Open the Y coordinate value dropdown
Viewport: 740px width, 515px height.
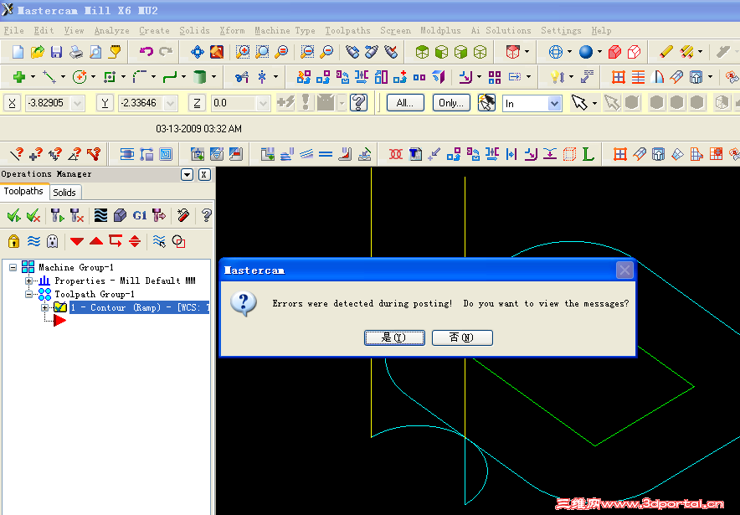pyautogui.click(x=171, y=103)
